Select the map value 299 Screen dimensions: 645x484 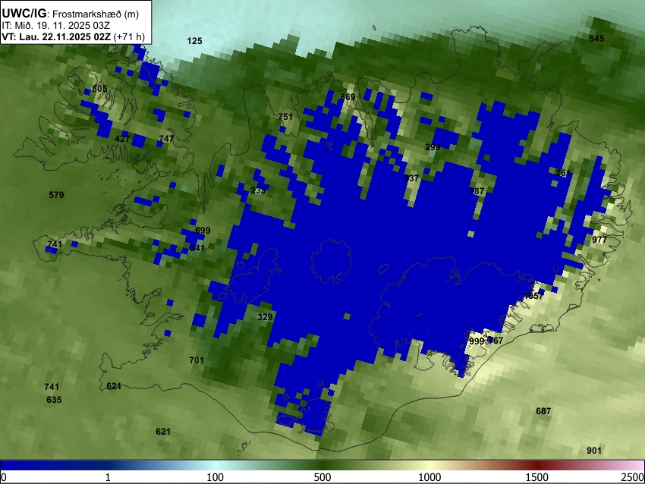coord(433,147)
